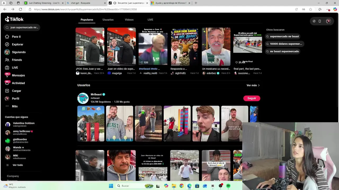Open the Explorar compass icon

click(x=7, y=44)
